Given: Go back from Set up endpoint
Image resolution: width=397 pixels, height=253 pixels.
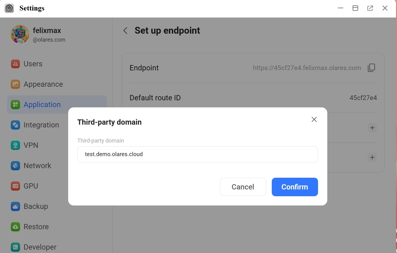Looking at the screenshot, I should point(125,31).
